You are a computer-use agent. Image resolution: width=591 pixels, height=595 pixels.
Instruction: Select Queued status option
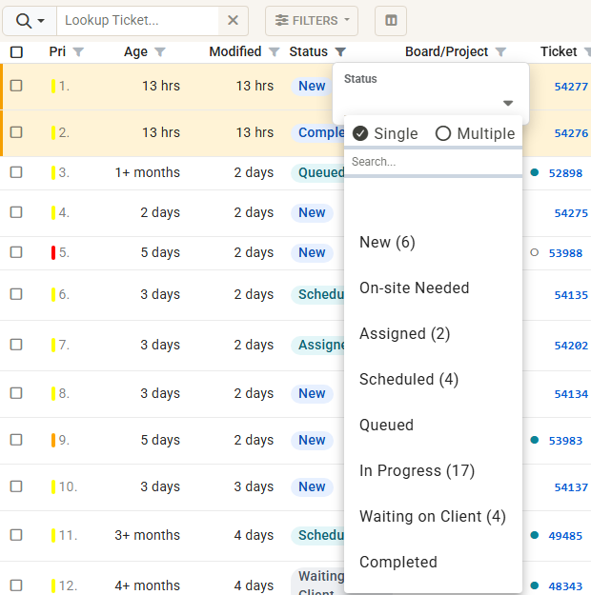(x=434, y=425)
